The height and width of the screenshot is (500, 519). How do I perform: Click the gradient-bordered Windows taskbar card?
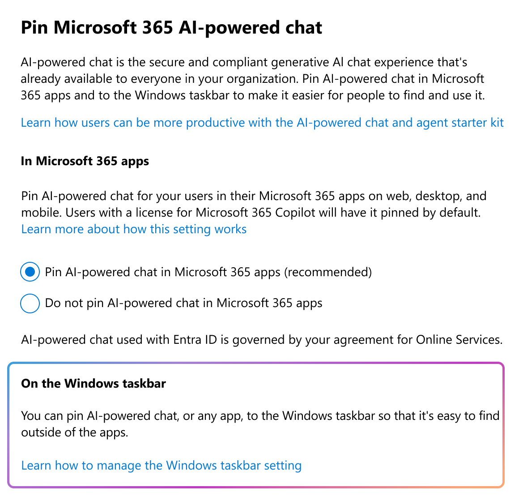[x=256, y=425]
